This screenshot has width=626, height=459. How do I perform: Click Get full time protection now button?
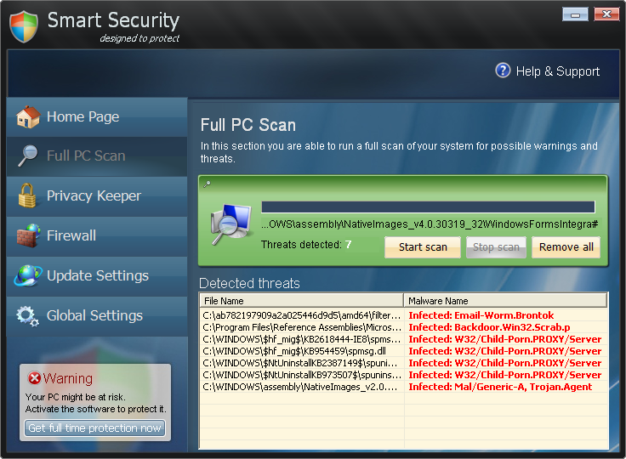(94, 428)
